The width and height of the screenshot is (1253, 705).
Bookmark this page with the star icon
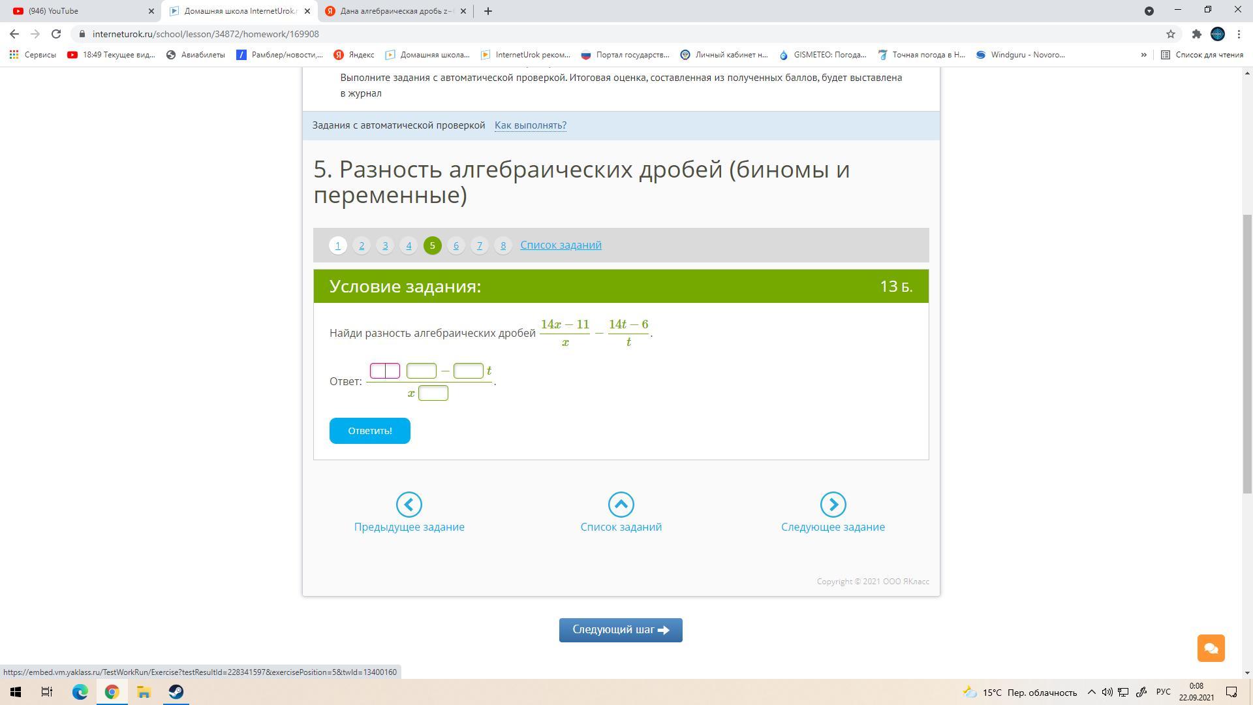point(1171,34)
